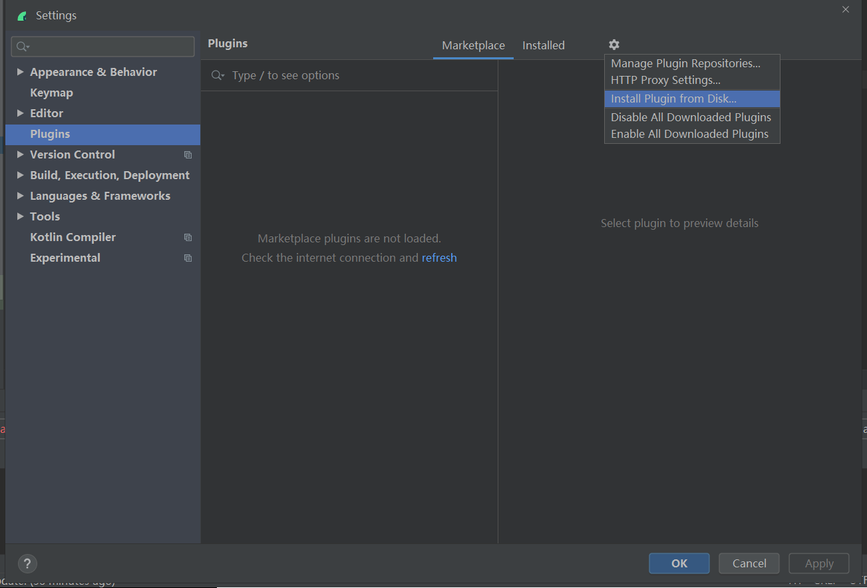Switch to the Installed plugins tab

click(x=543, y=45)
